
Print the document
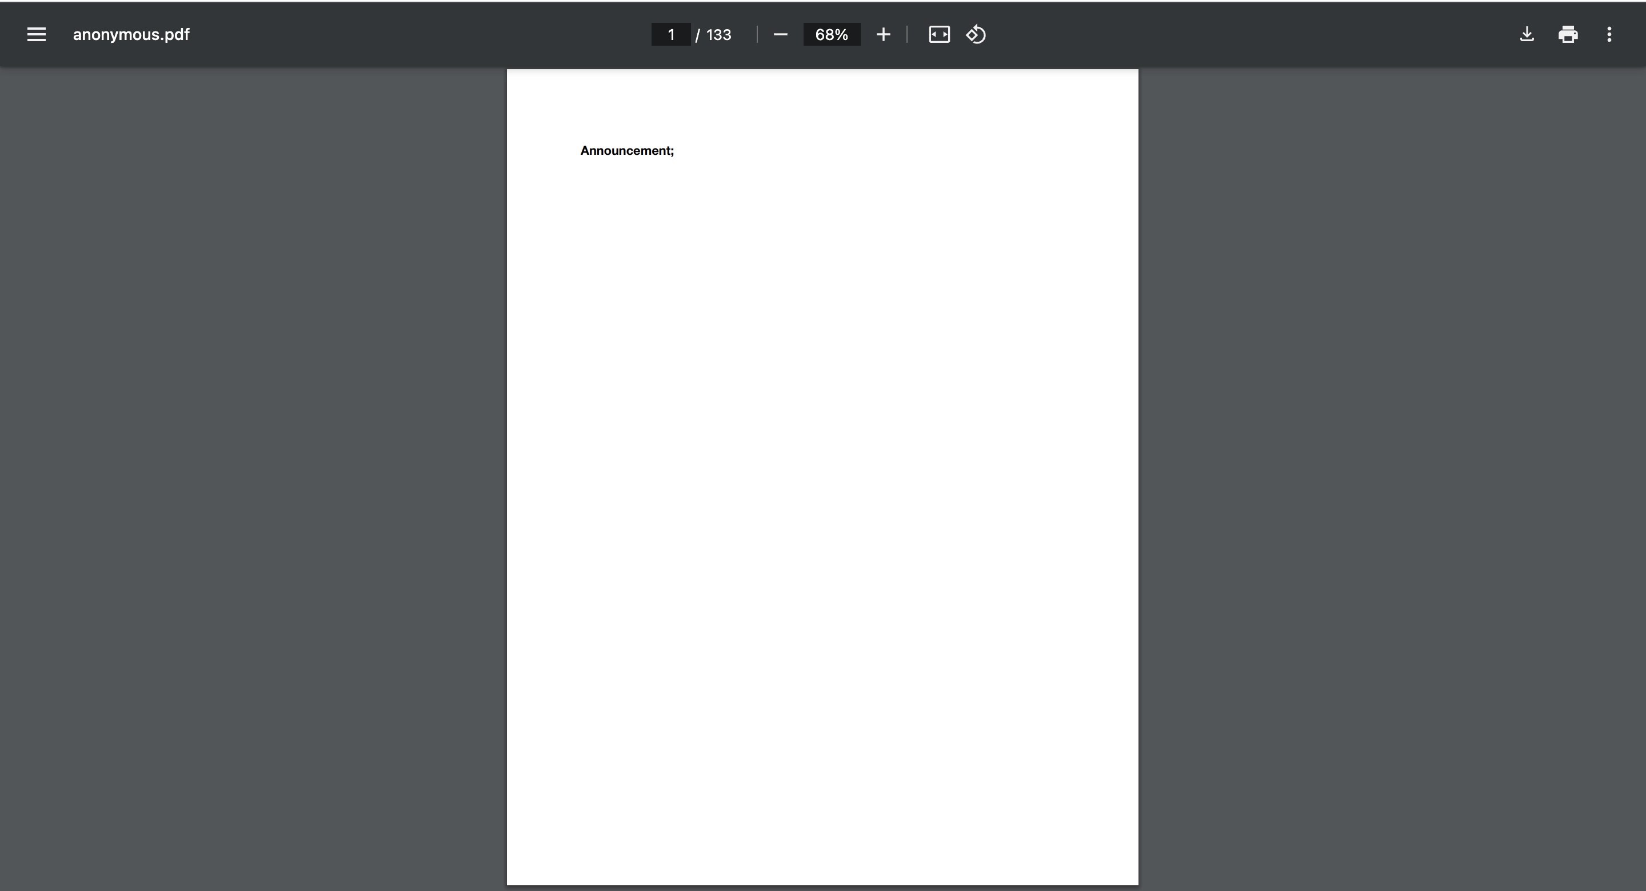point(1568,34)
